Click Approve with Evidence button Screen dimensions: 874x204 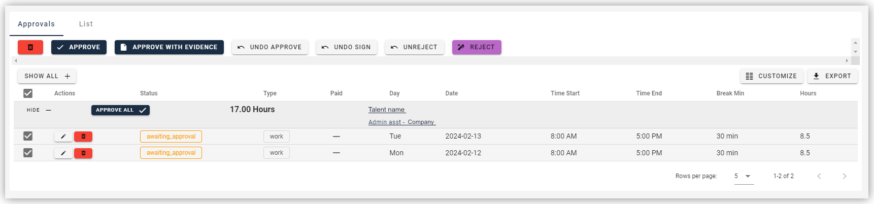point(169,47)
